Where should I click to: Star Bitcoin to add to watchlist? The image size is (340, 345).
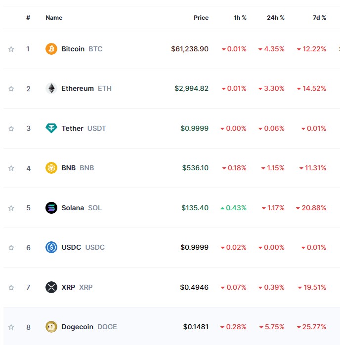pos(11,49)
